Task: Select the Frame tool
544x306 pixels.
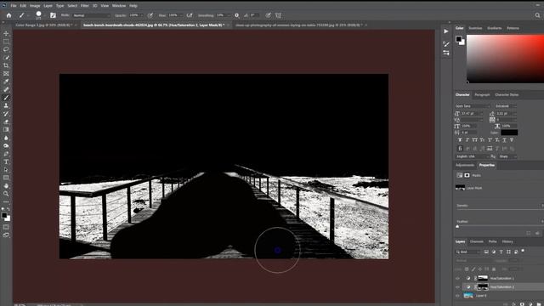Action: pos(6,74)
